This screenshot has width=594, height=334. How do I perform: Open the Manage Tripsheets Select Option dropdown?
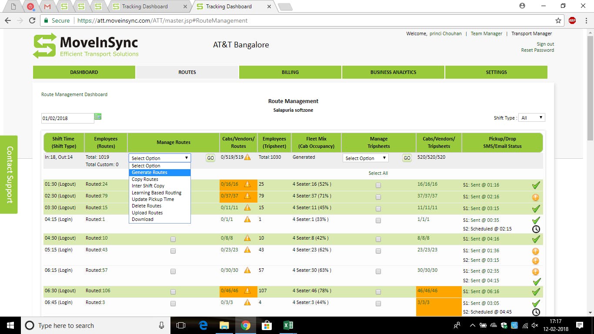pyautogui.click(x=365, y=158)
